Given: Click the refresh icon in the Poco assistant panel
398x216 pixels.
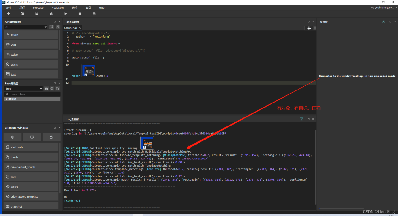Looking at the screenshot, I should pyautogui.click(x=52, y=89).
